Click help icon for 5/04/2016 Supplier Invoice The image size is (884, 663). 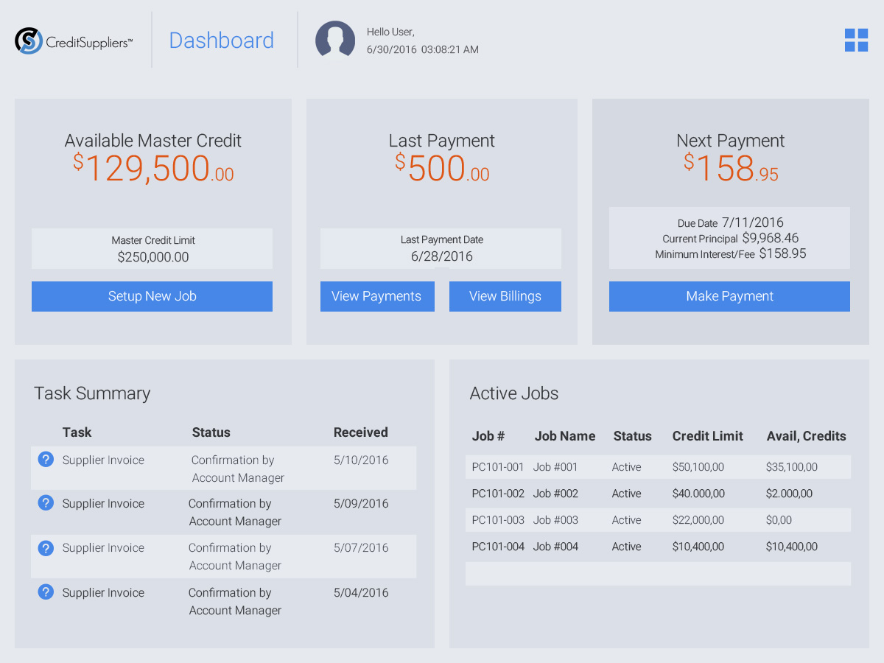pos(46,592)
